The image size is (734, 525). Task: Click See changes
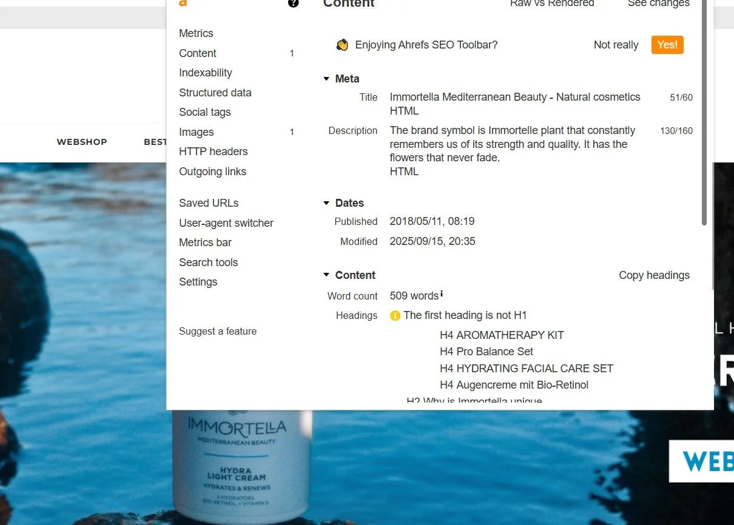point(659,3)
